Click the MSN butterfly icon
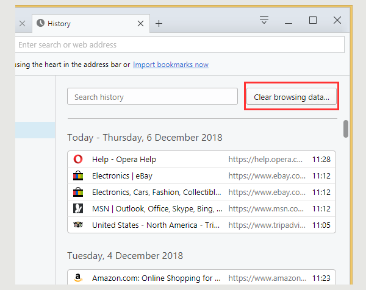This screenshot has width=366, height=290. point(78,208)
